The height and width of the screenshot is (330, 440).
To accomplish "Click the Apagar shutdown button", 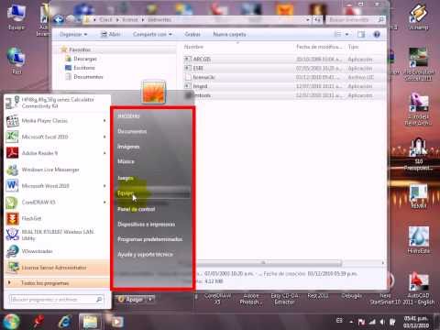I will (131, 299).
